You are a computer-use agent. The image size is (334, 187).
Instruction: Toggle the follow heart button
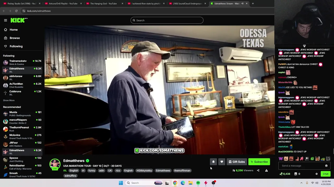(x=222, y=162)
